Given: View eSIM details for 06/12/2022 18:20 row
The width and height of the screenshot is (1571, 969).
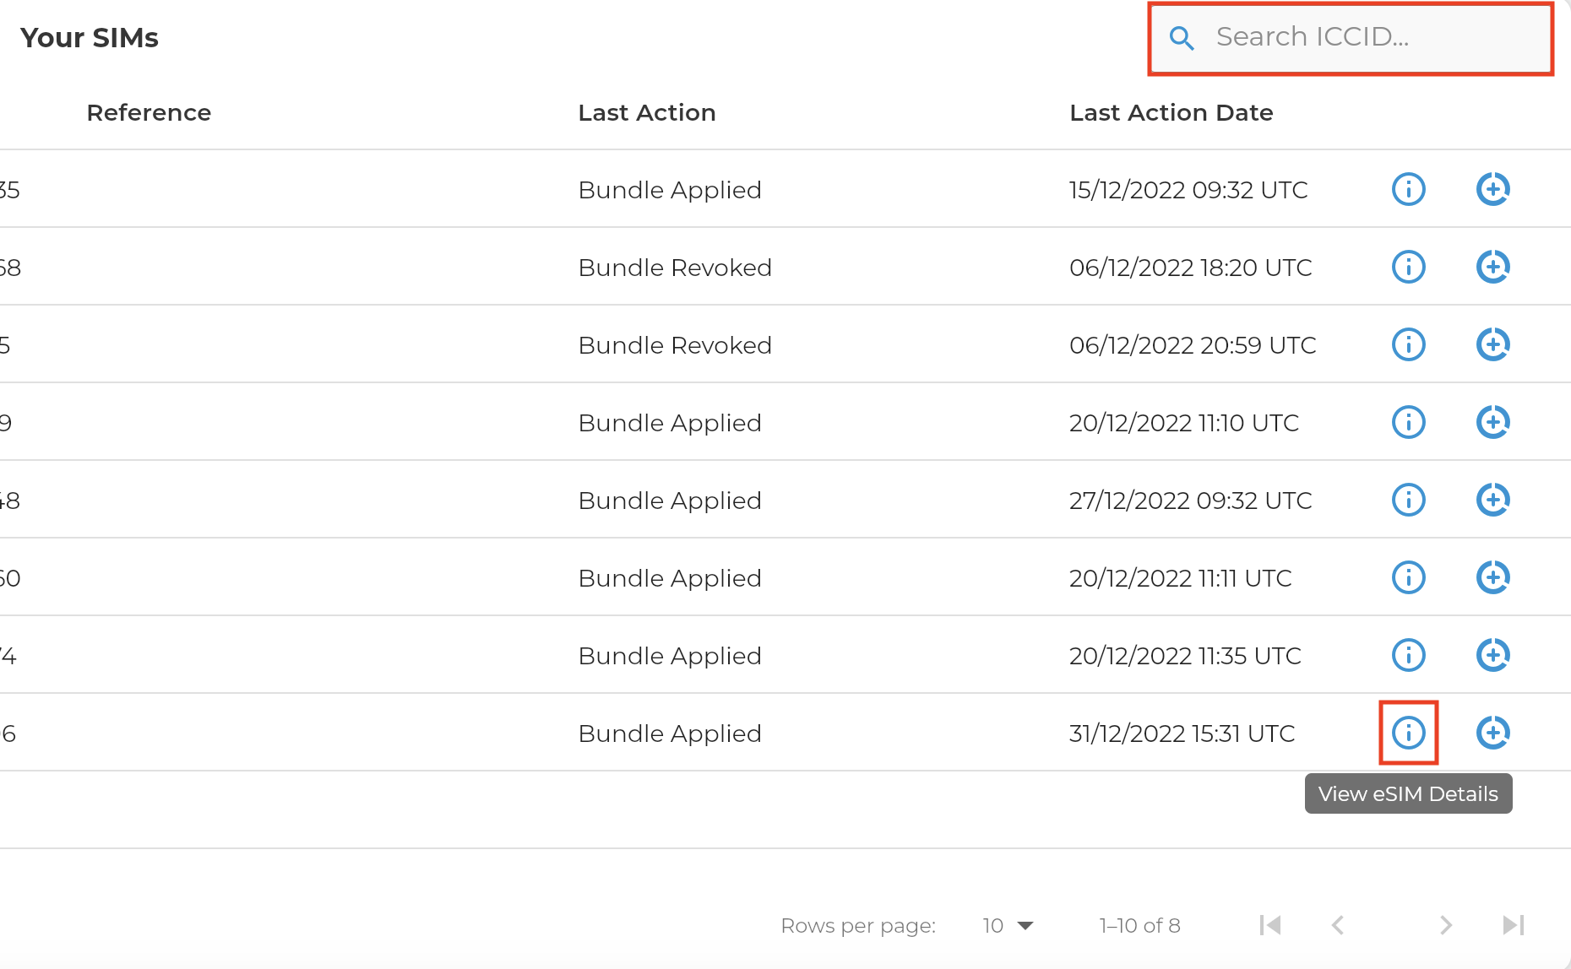Looking at the screenshot, I should [1408, 267].
